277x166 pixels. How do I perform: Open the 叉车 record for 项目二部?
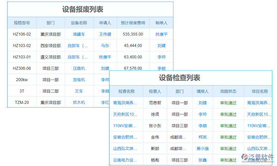click(79, 91)
